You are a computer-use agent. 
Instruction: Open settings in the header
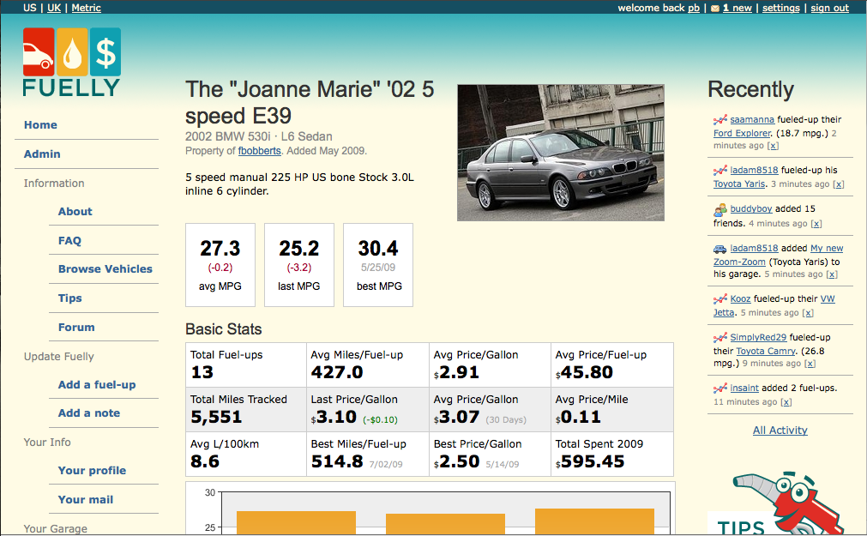780,8
